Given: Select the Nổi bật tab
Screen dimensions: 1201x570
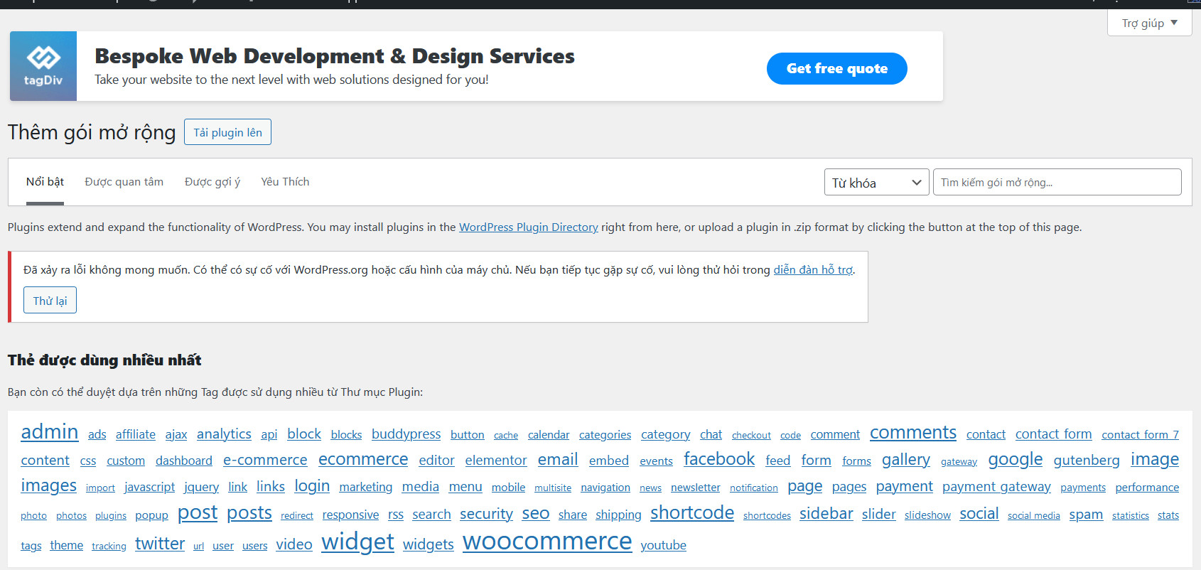Looking at the screenshot, I should click(45, 182).
